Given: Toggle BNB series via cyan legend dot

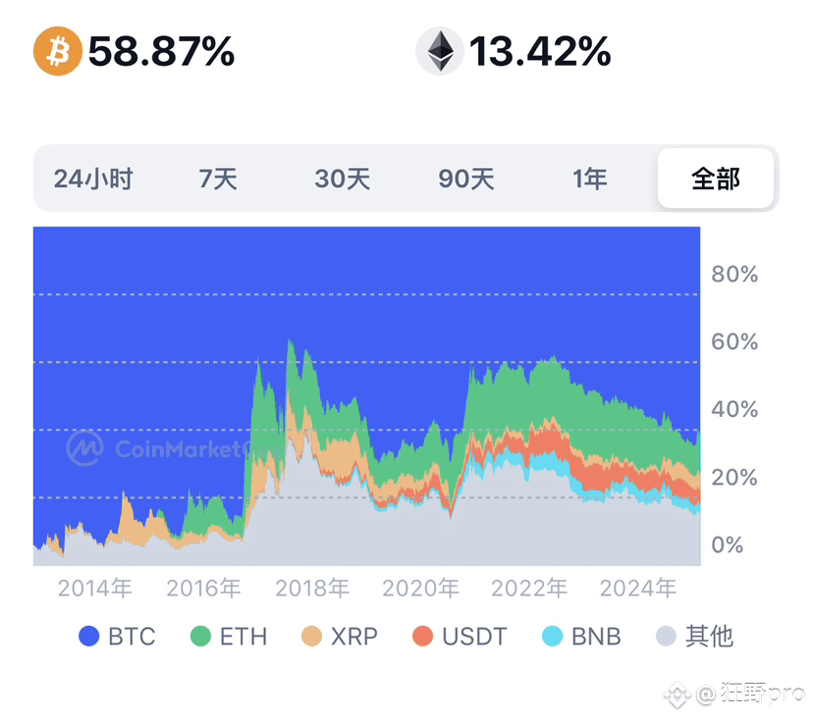Looking at the screenshot, I should click(552, 636).
